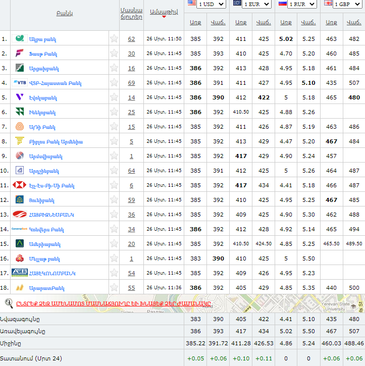Image resolution: width=365 pixels, height=366 pixels.
Task: Toggle favorite star for HSBC row
Action: click(114, 185)
